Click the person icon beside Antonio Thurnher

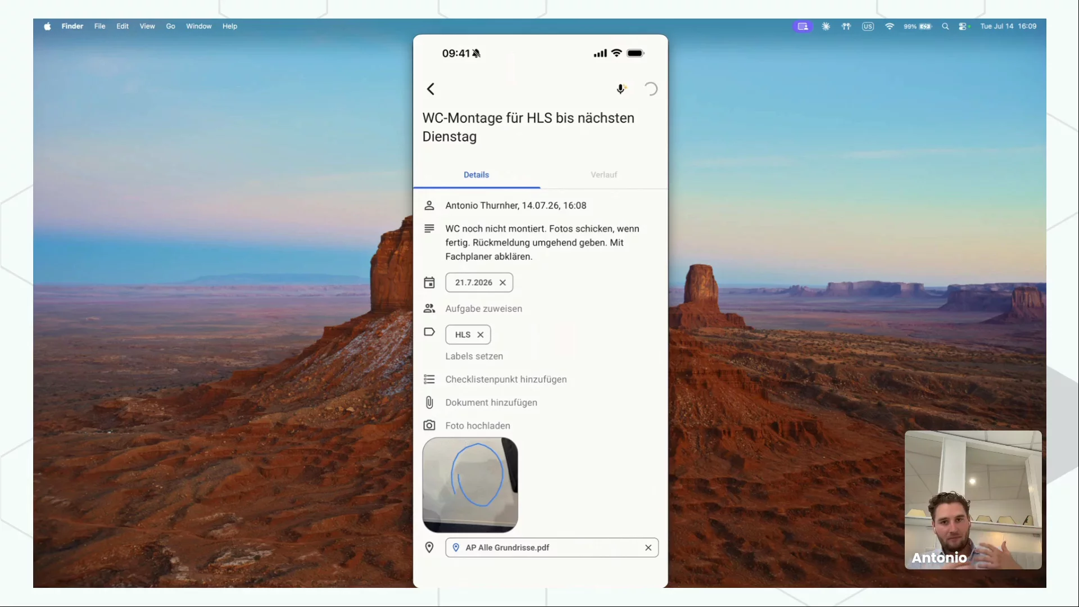pos(429,206)
